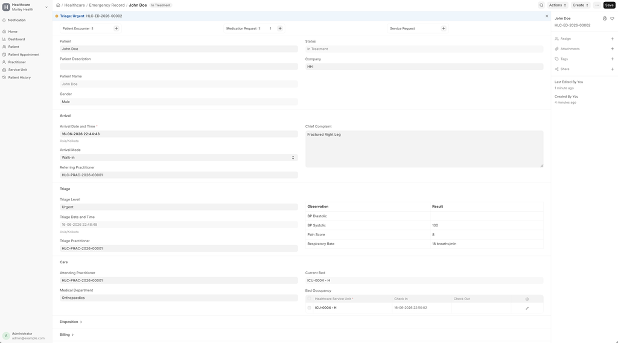Click the Patient Description field
This screenshot has height=343, width=618.
[x=179, y=66]
